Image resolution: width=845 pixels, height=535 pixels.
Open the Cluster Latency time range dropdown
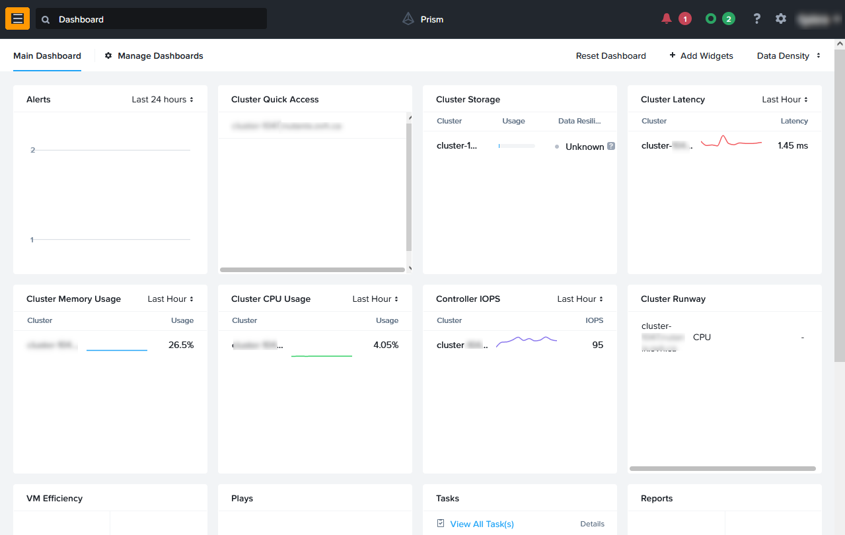pyautogui.click(x=785, y=100)
